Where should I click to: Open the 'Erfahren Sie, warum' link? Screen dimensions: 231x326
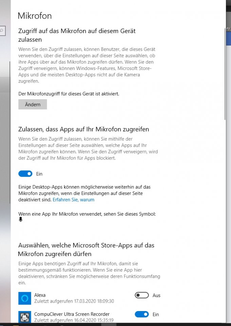(x=73, y=200)
